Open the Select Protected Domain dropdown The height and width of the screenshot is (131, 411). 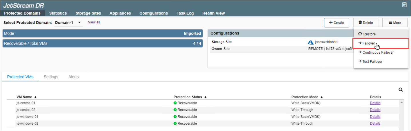(79, 23)
